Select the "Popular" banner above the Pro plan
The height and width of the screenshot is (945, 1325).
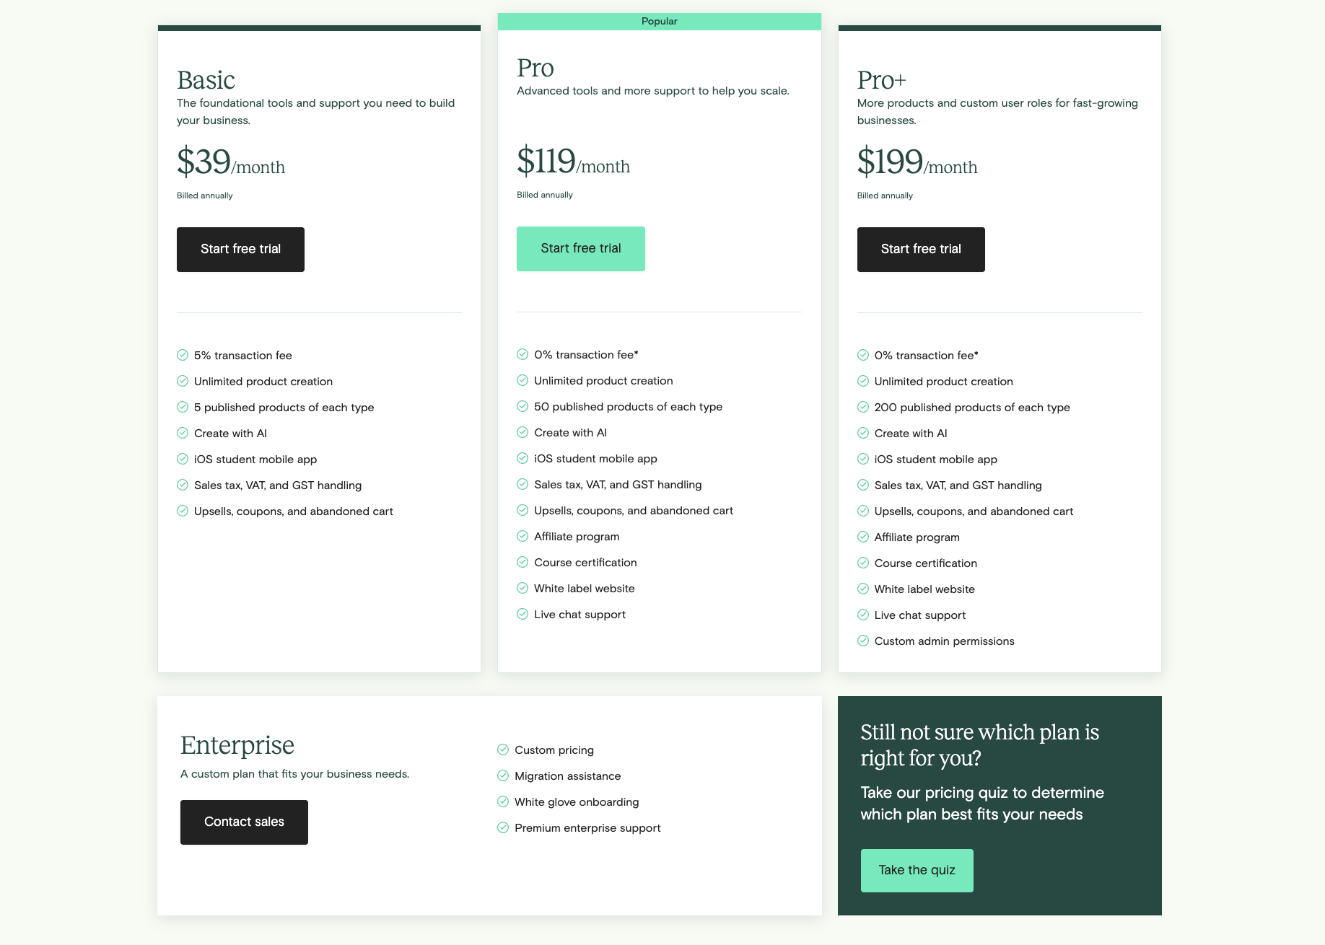coord(659,21)
